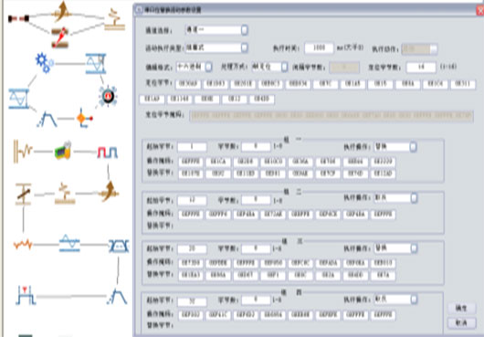
Task: Click group two's first operation mask field
Action: (191, 215)
